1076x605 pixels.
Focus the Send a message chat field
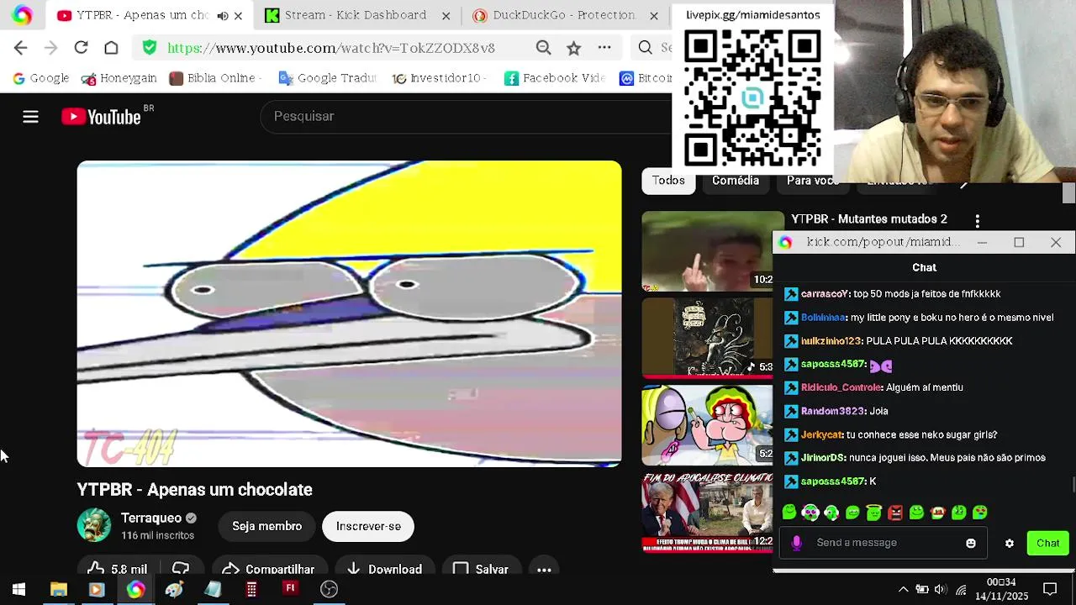click(x=883, y=543)
